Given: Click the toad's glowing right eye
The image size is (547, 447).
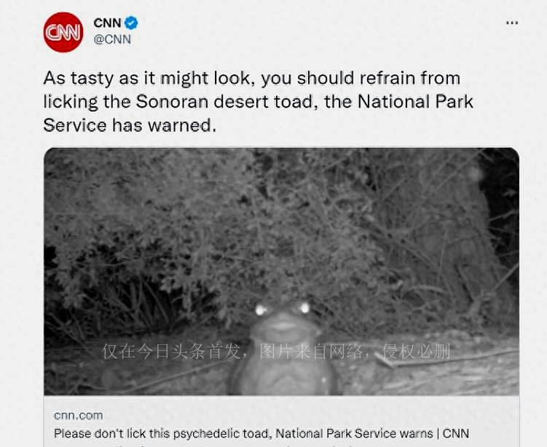Looking at the screenshot, I should pyautogui.click(x=304, y=308).
